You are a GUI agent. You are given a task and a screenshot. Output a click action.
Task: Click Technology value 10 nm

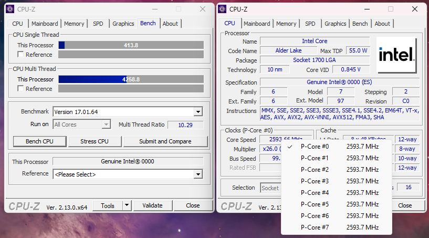[x=275, y=69]
